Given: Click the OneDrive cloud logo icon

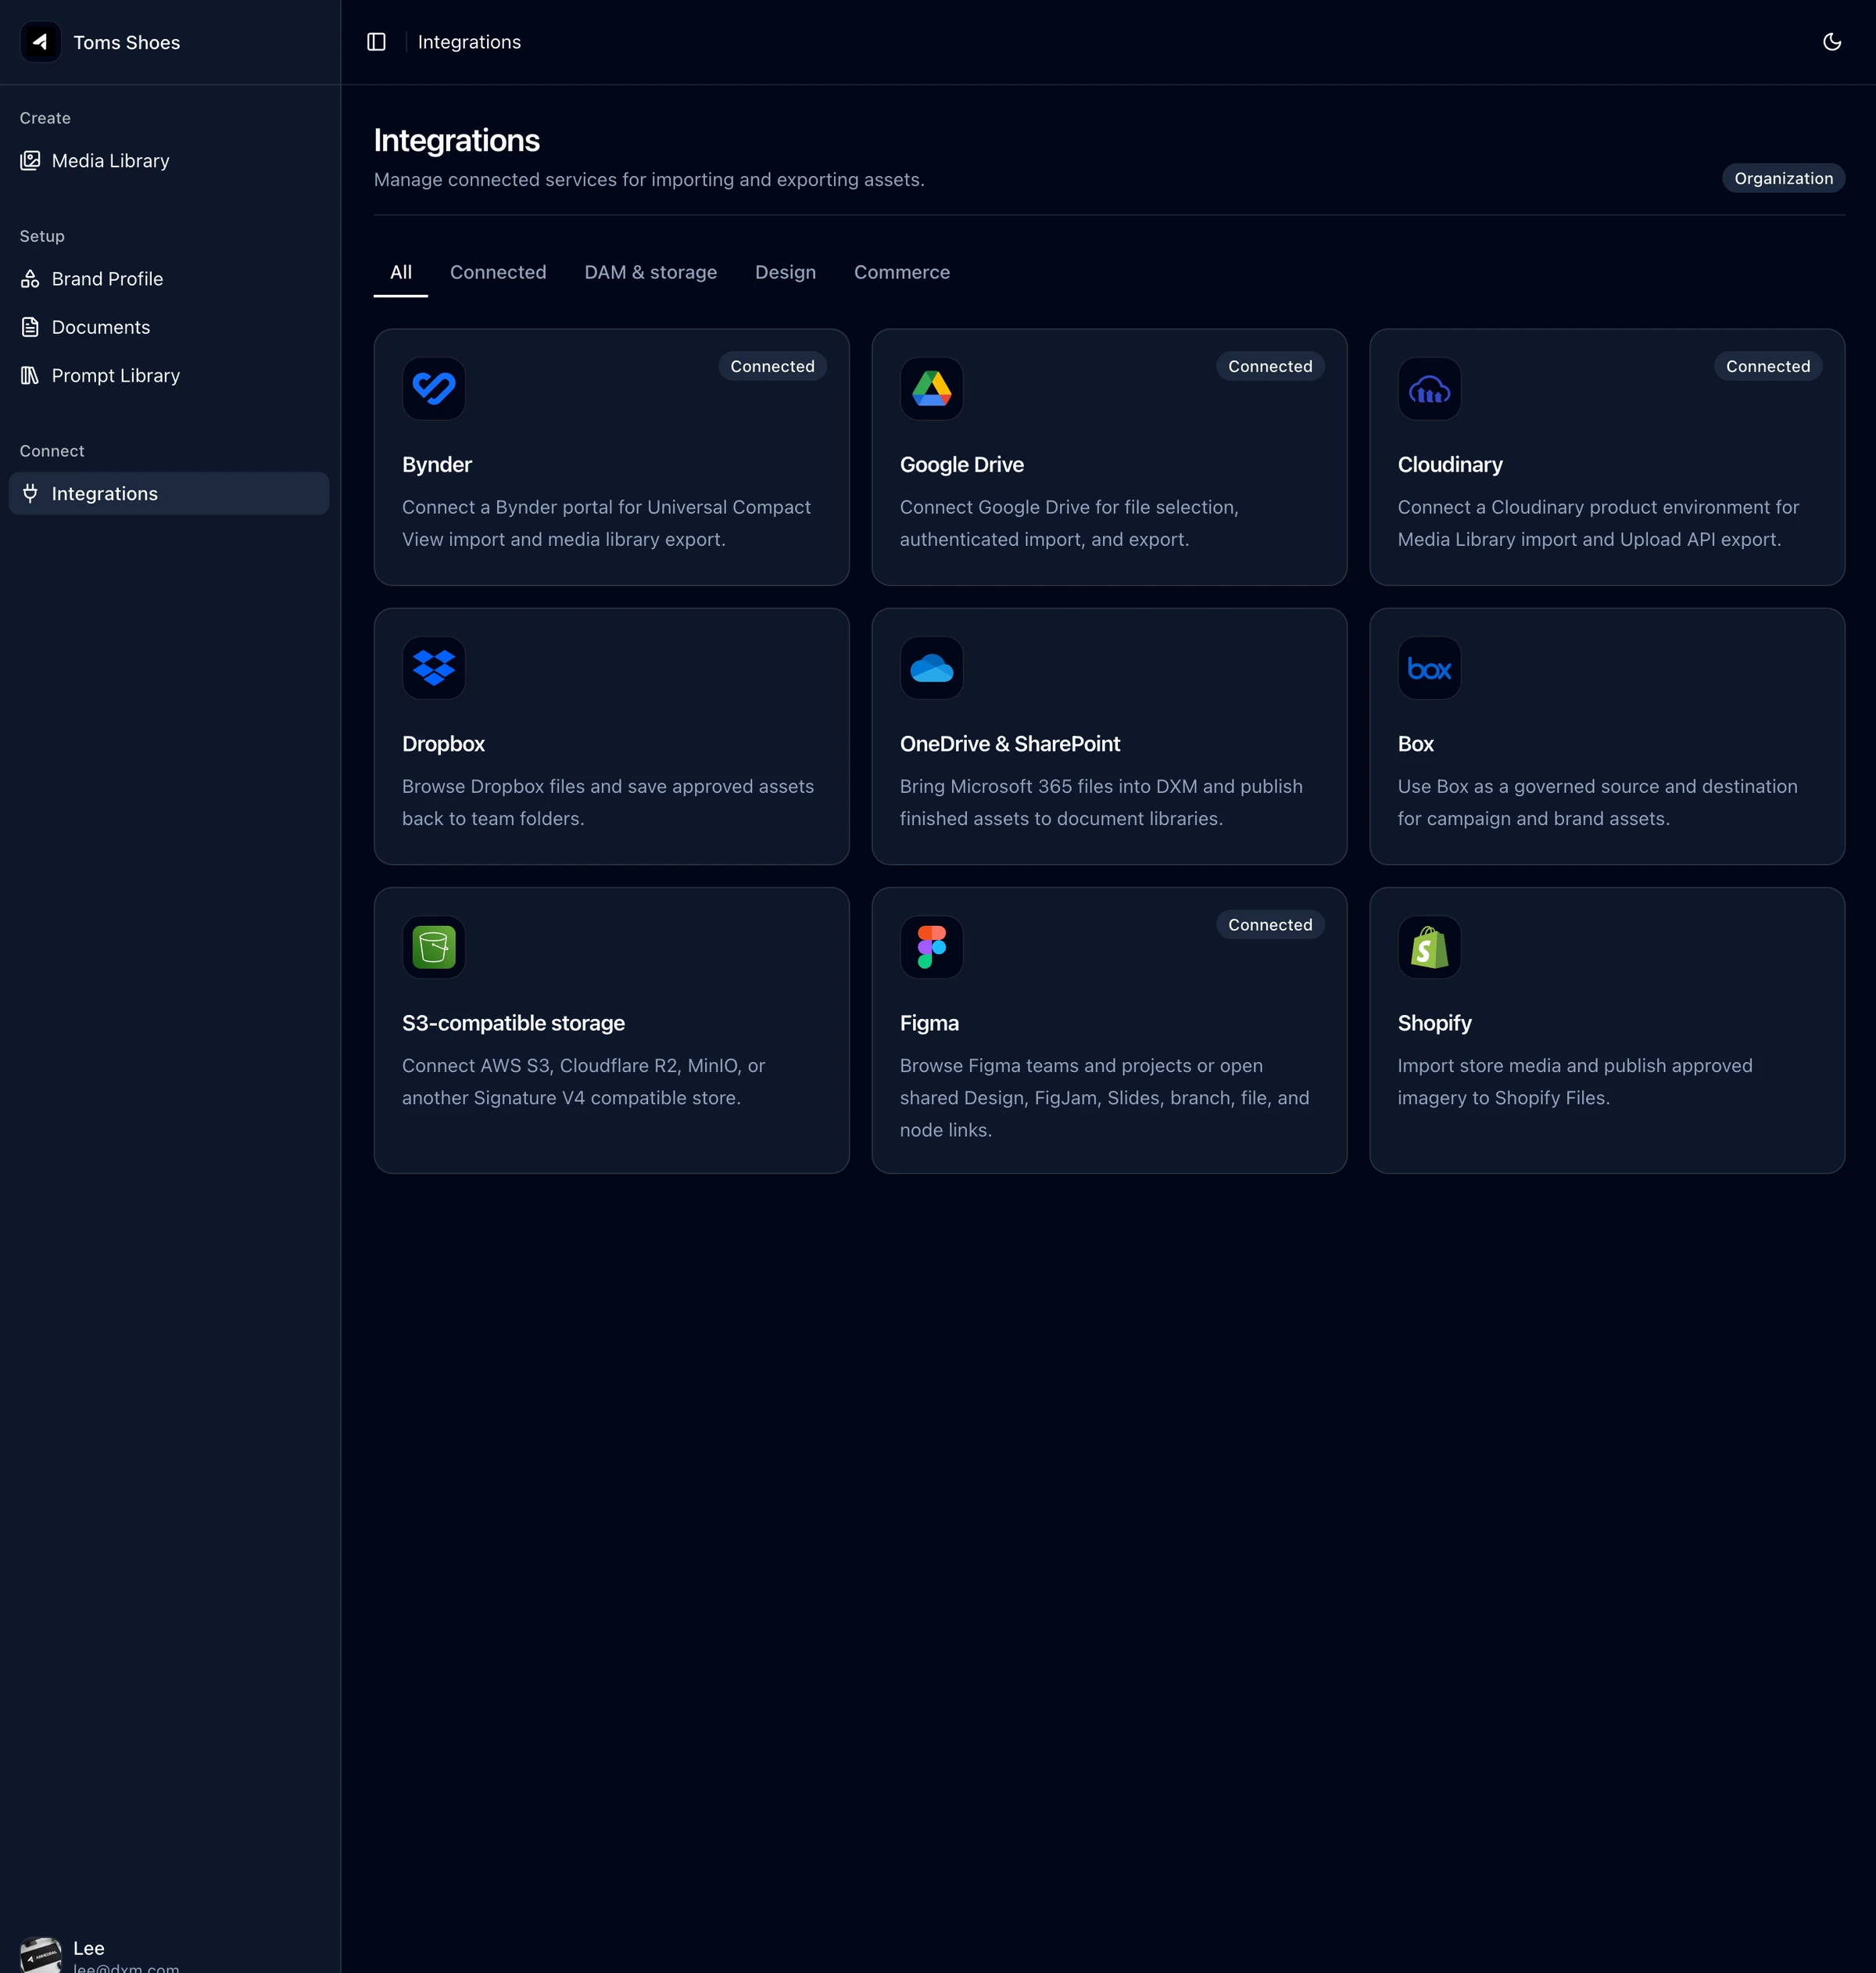Looking at the screenshot, I should point(931,667).
